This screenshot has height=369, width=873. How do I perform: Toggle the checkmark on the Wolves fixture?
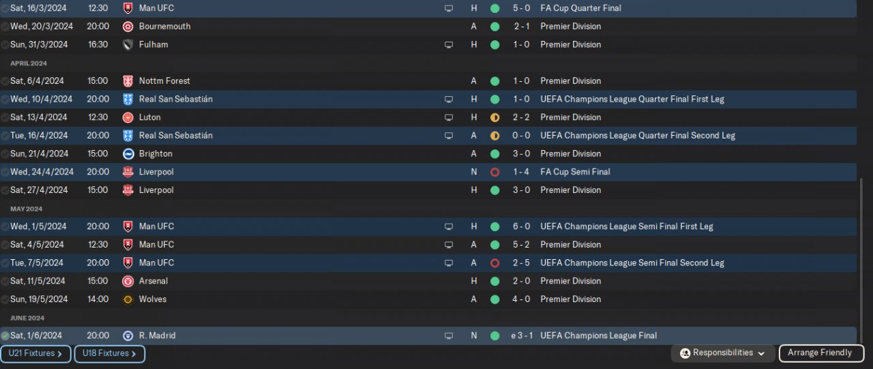pyautogui.click(x=5, y=299)
